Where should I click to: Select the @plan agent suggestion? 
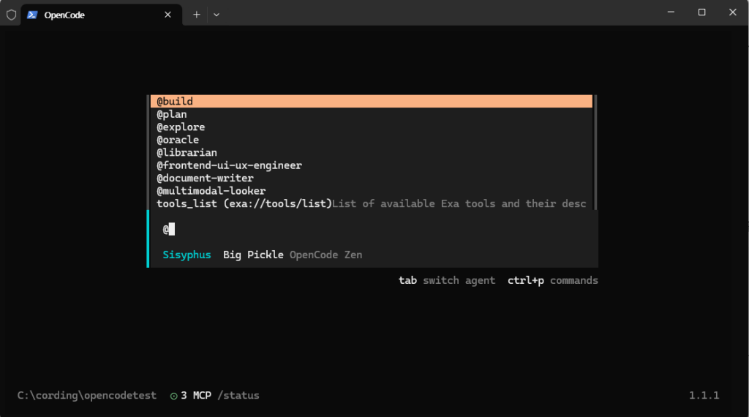coord(173,114)
